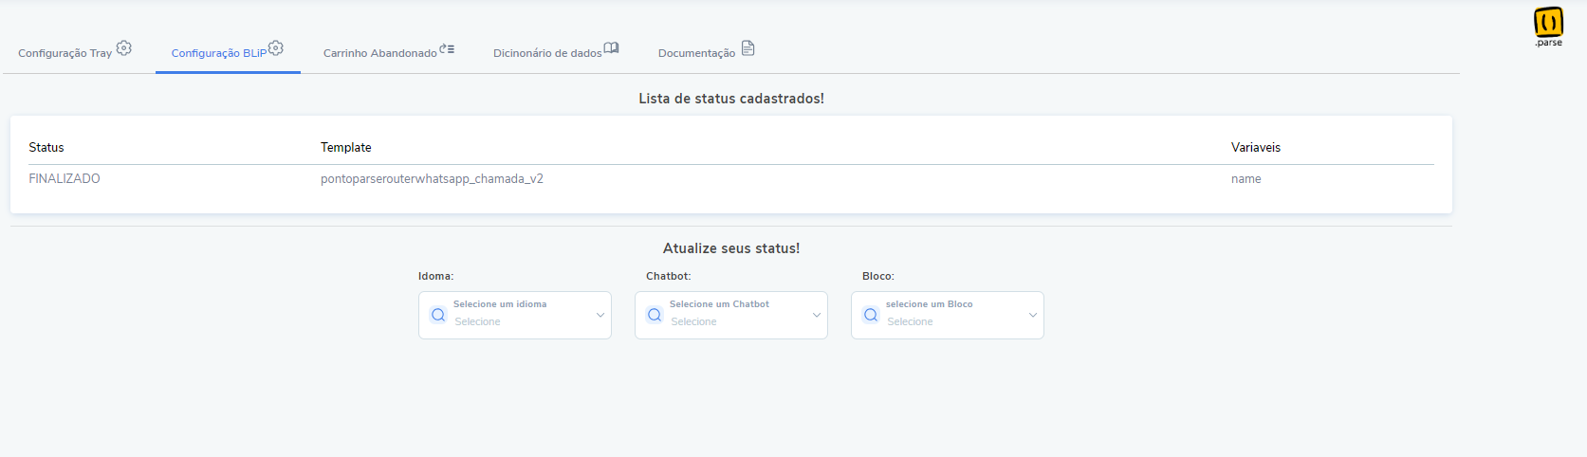Switch to Carrinho Abandonado tab
Viewport: 1587px width, 457px height.
pyautogui.click(x=389, y=52)
